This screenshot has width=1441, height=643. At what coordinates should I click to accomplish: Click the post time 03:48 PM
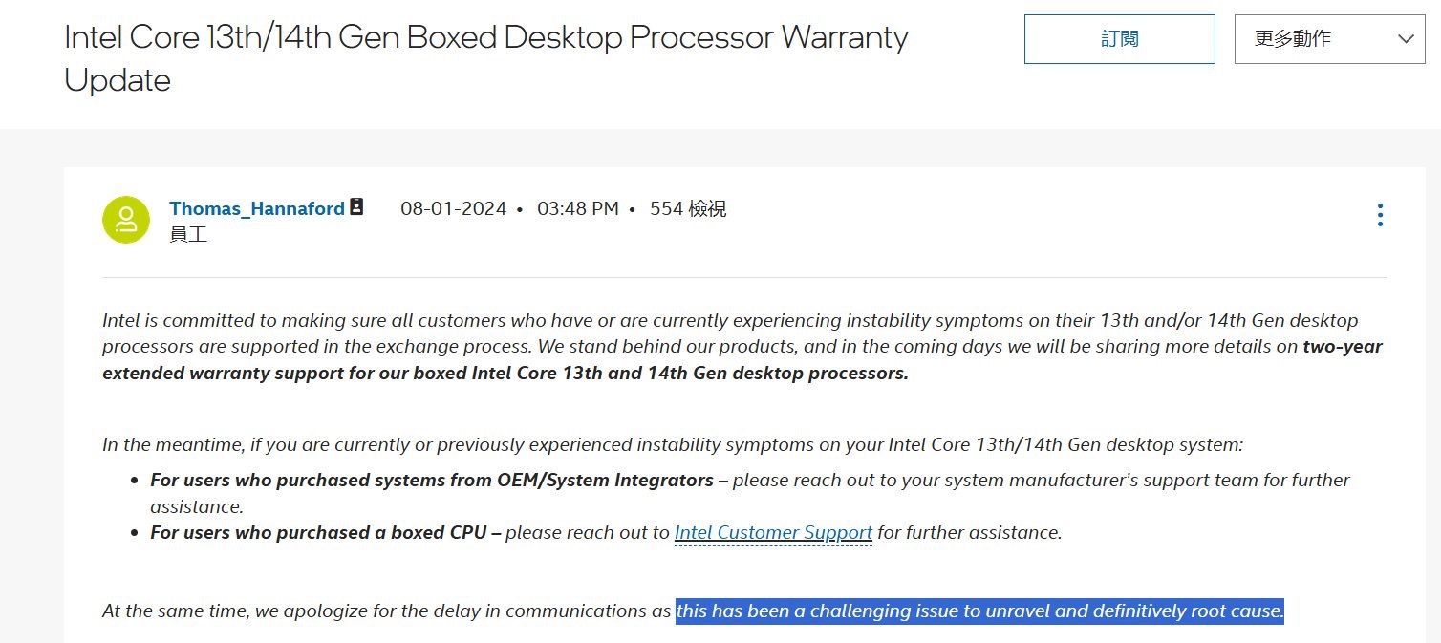pos(577,208)
